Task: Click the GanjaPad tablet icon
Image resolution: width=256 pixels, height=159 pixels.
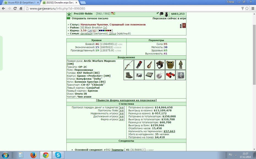Action: click(x=149, y=75)
